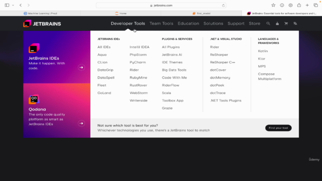Click the JetBrains logo

(x=42, y=24)
